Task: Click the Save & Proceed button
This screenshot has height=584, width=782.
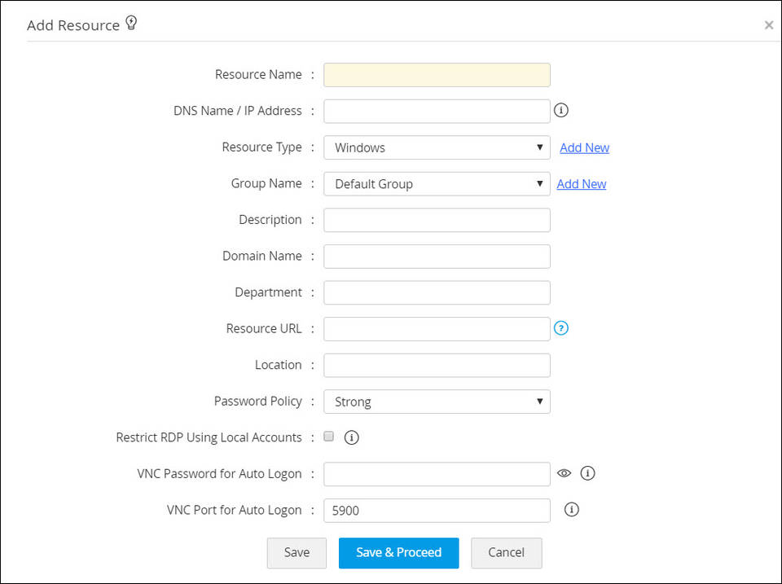Action: 398,553
